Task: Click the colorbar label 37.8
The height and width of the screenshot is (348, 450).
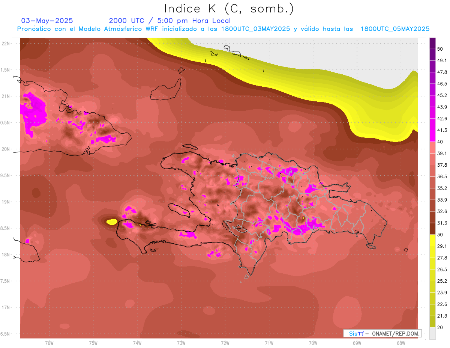Action: pyautogui.click(x=442, y=165)
